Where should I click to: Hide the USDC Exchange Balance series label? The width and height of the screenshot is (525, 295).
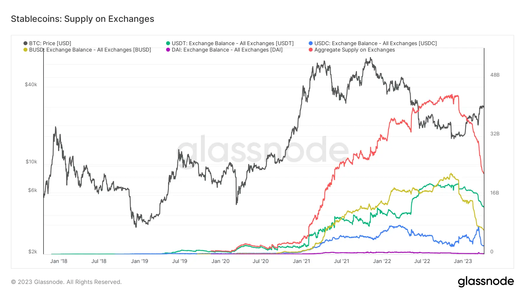click(375, 43)
